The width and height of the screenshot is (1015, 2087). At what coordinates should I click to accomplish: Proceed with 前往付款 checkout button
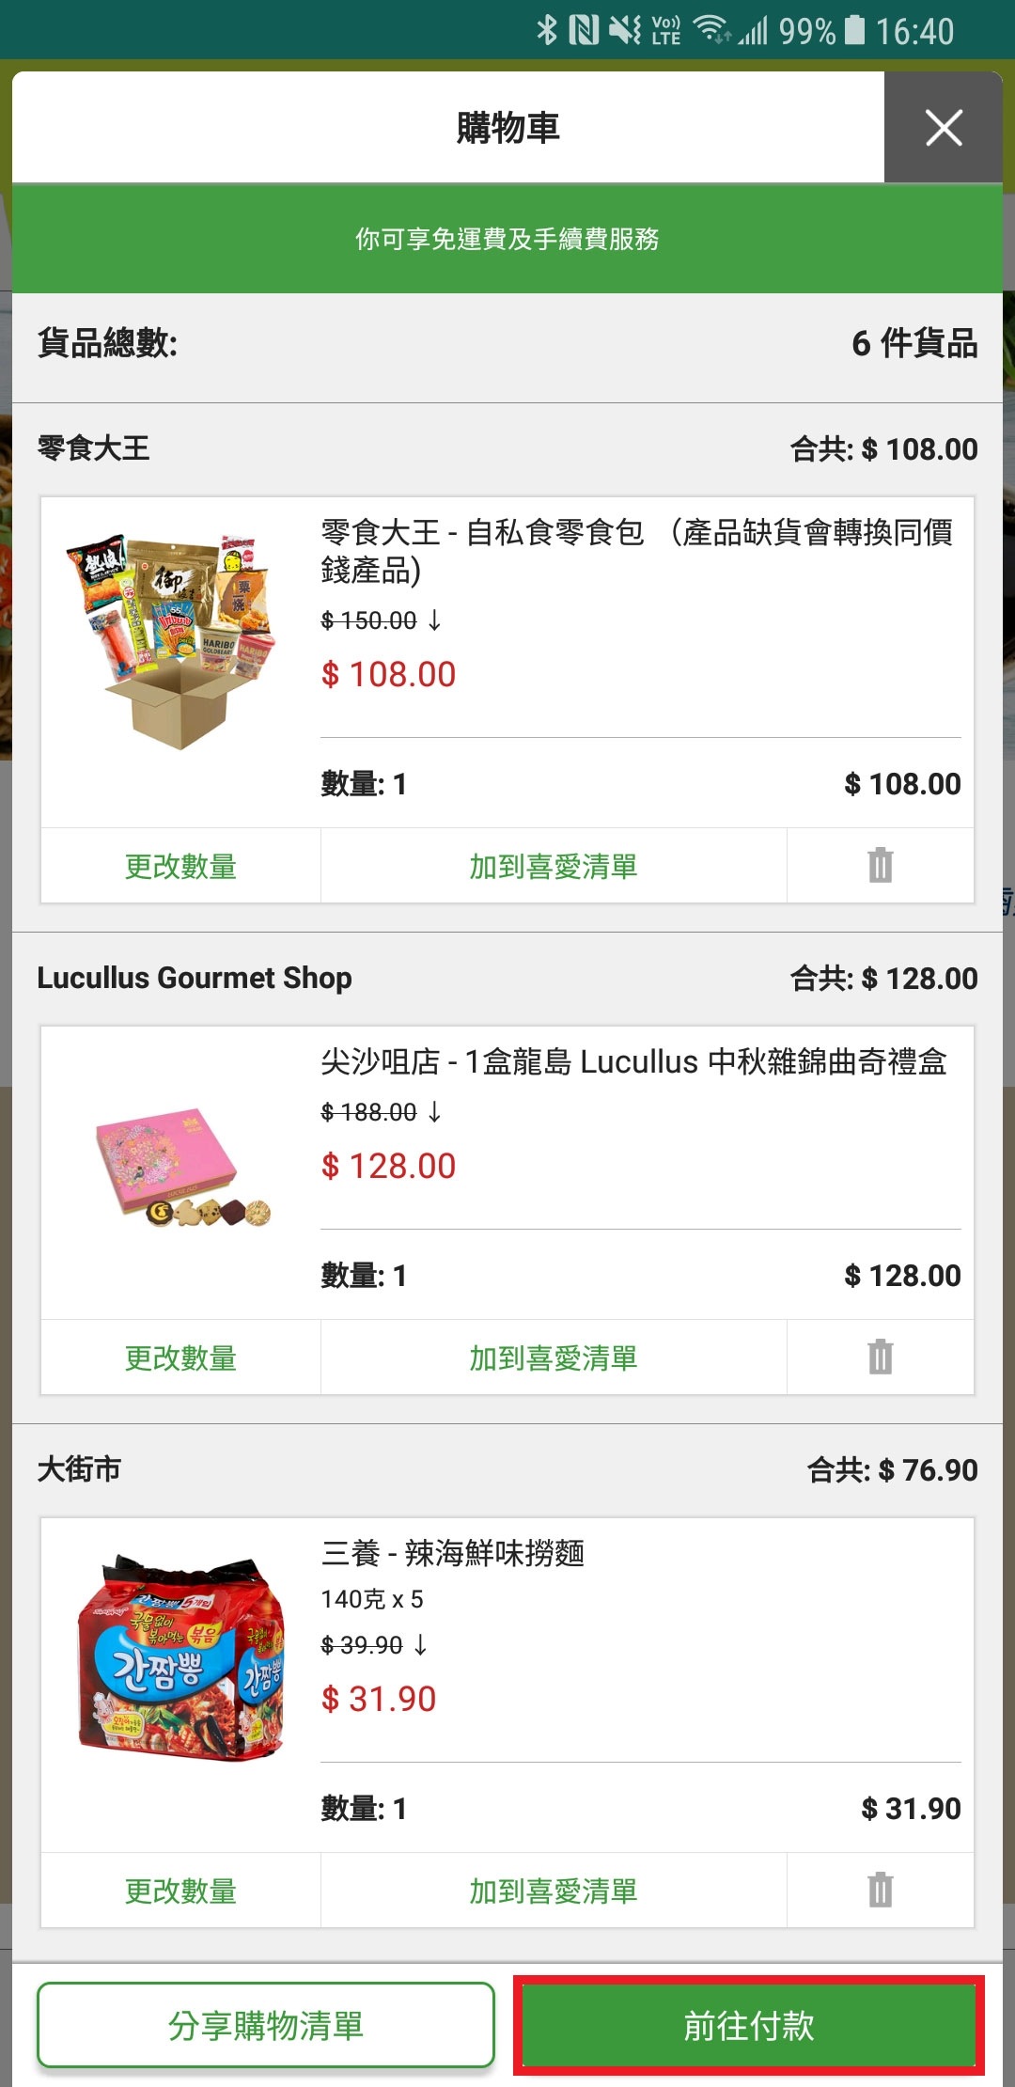(x=749, y=2025)
